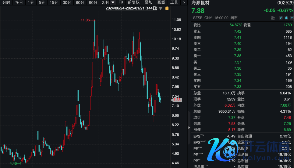This screenshot has height=168, width=294.
Task: Click the 11.06 high price label on chart
Action: (85, 20)
